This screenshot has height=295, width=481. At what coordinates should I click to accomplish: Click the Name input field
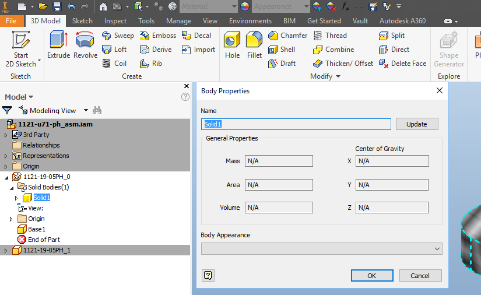(296, 124)
